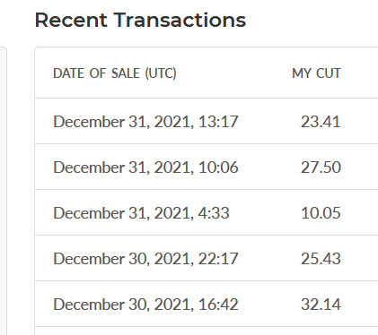Select the December 31, 2021, 4:33 transaction date
Image resolution: width=378 pixels, height=335 pixels.
point(141,213)
